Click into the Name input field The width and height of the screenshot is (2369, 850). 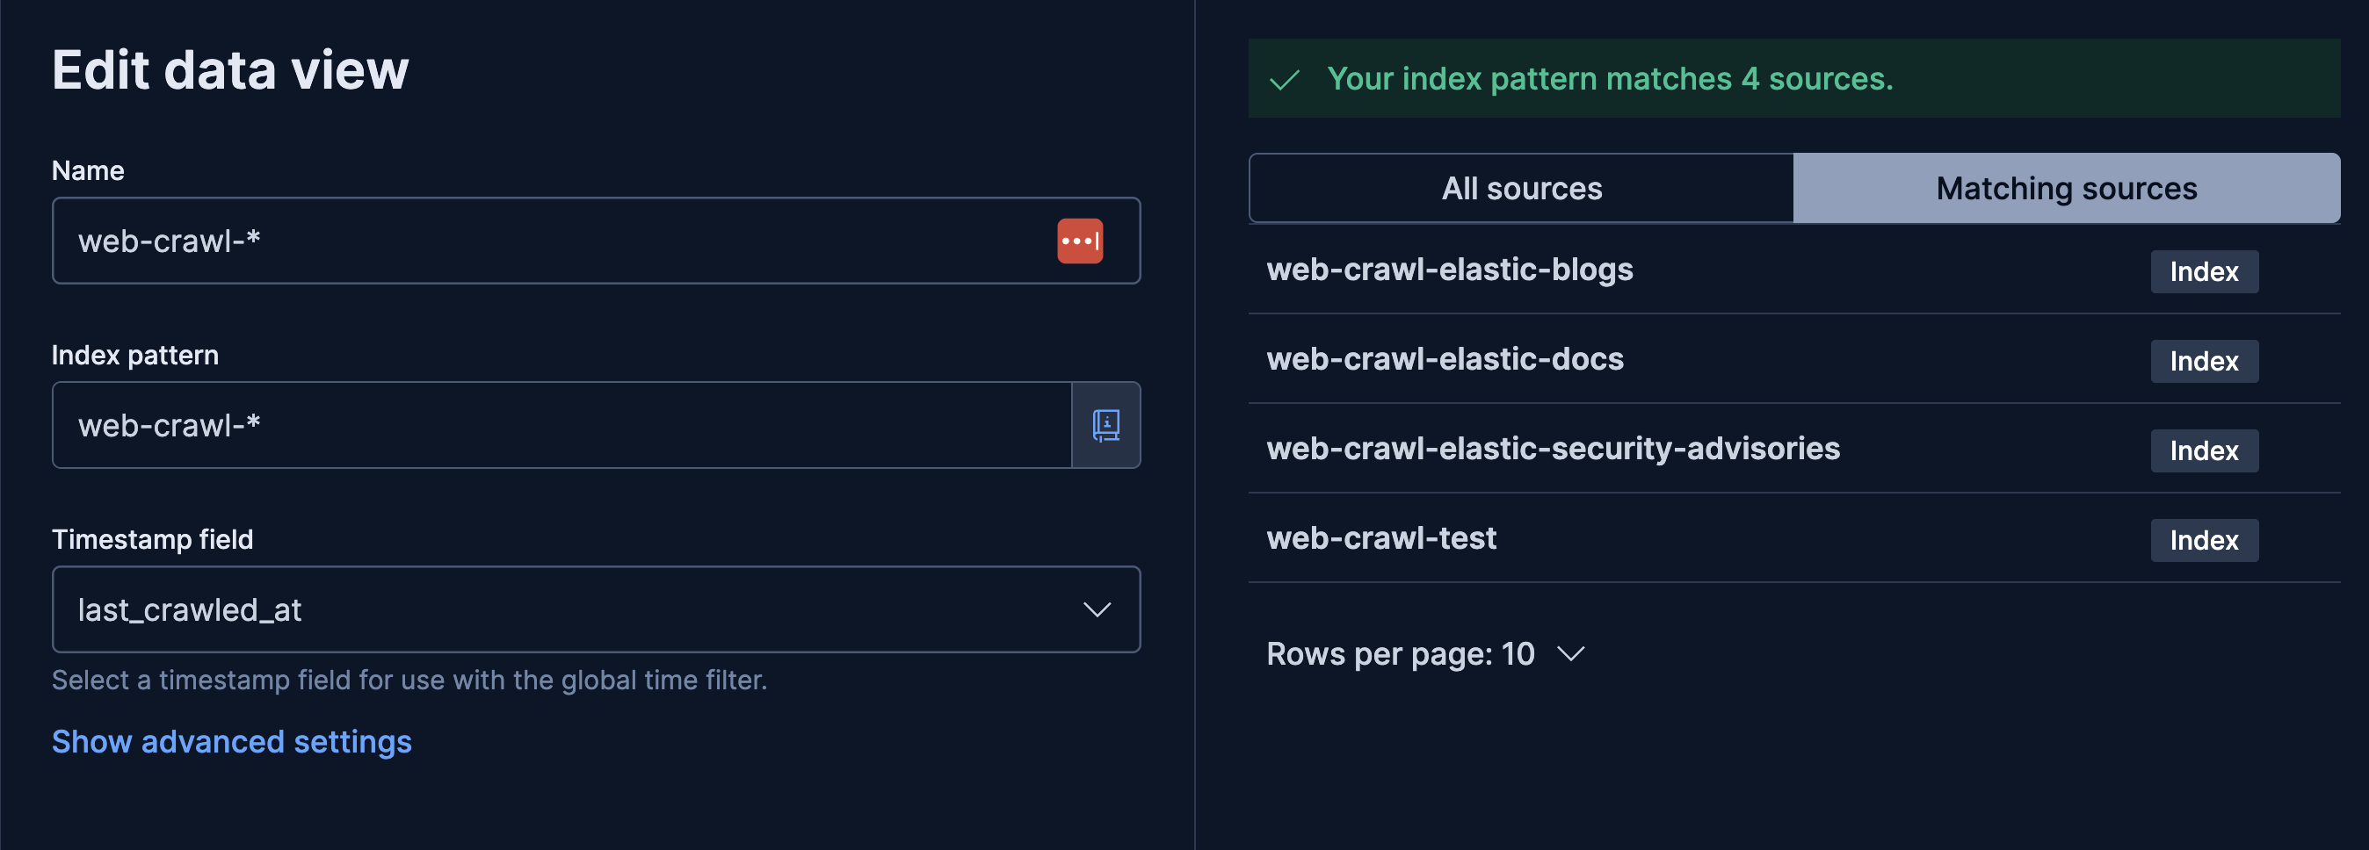click(x=552, y=241)
